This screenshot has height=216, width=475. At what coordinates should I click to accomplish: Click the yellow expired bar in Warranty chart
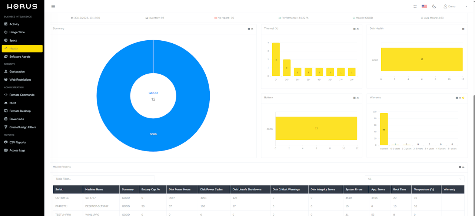tap(384, 129)
